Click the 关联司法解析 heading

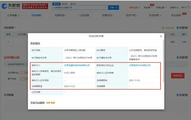coord(38,103)
